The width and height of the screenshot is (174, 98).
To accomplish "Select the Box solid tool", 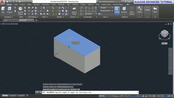I will click(x=3, y=10).
